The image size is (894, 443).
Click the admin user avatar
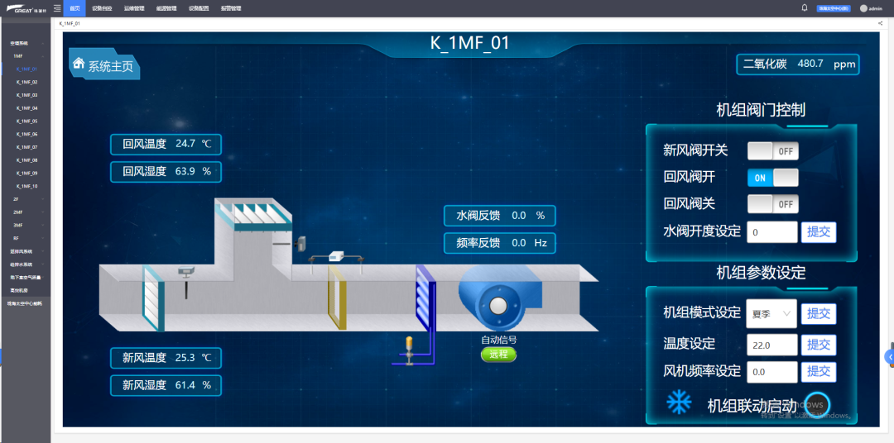[863, 8]
